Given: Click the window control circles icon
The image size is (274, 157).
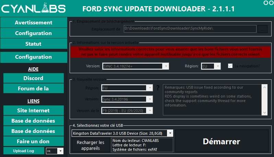Looking at the screenshot, I should coord(268,3).
